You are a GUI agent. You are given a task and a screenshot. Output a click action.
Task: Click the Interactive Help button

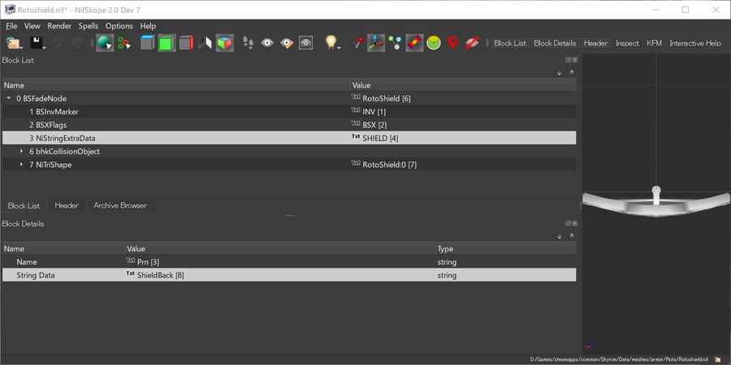click(694, 43)
